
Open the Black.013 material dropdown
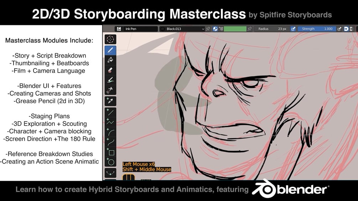click(182, 29)
